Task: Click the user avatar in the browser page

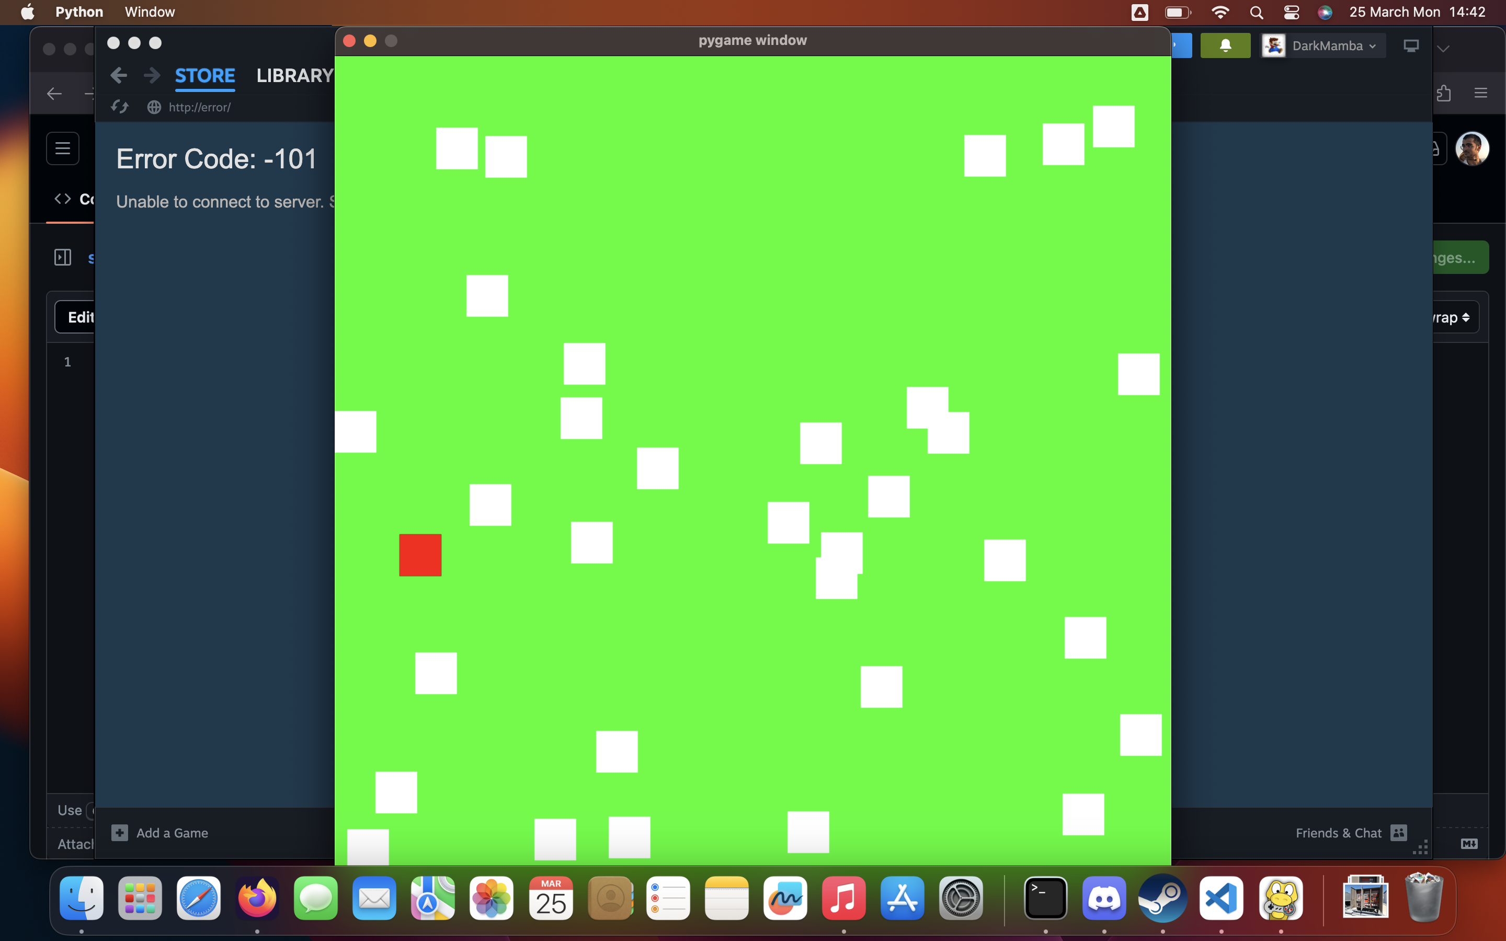Action: (1472, 148)
